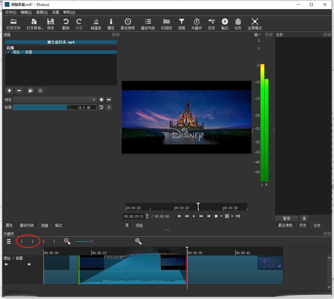Toggle keyframes stopwatch for 级别

pos(108,107)
